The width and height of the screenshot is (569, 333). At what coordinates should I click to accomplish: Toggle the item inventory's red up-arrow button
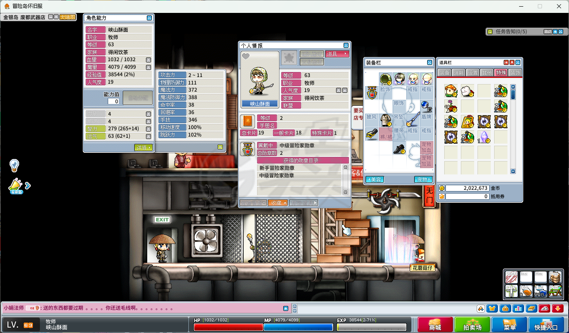pos(512,63)
